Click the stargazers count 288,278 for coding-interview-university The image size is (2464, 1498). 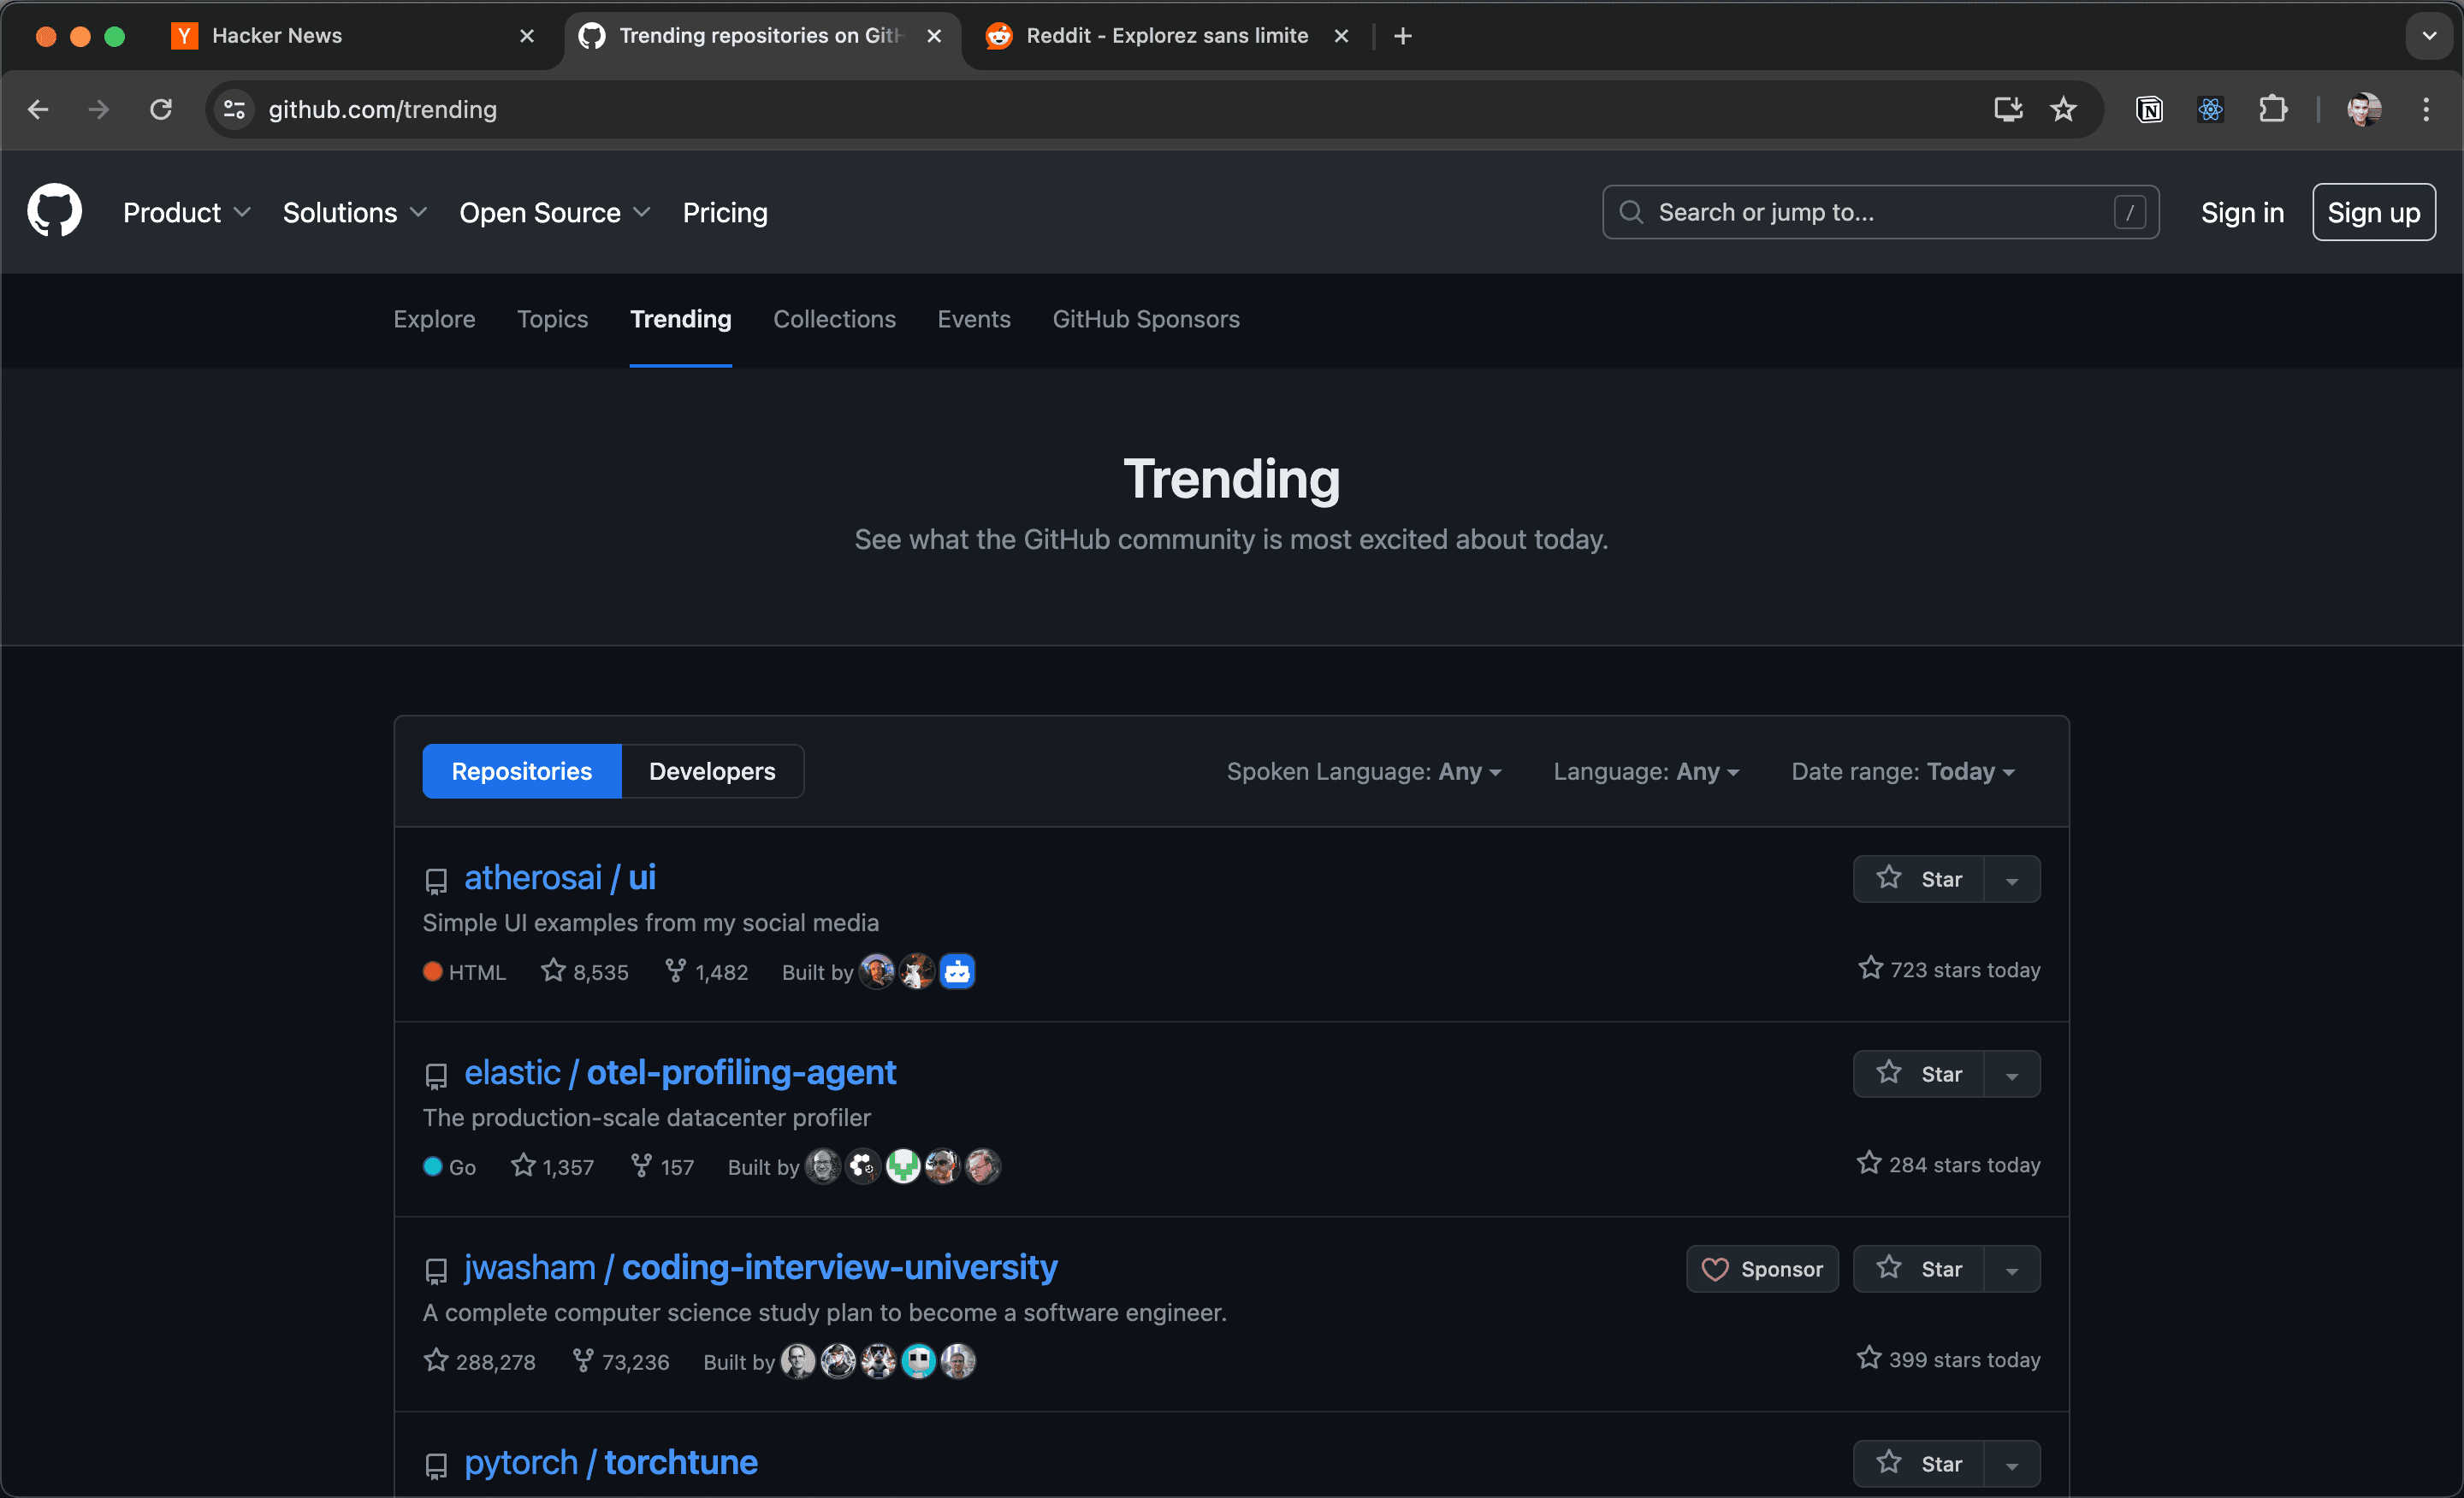[x=480, y=1361]
